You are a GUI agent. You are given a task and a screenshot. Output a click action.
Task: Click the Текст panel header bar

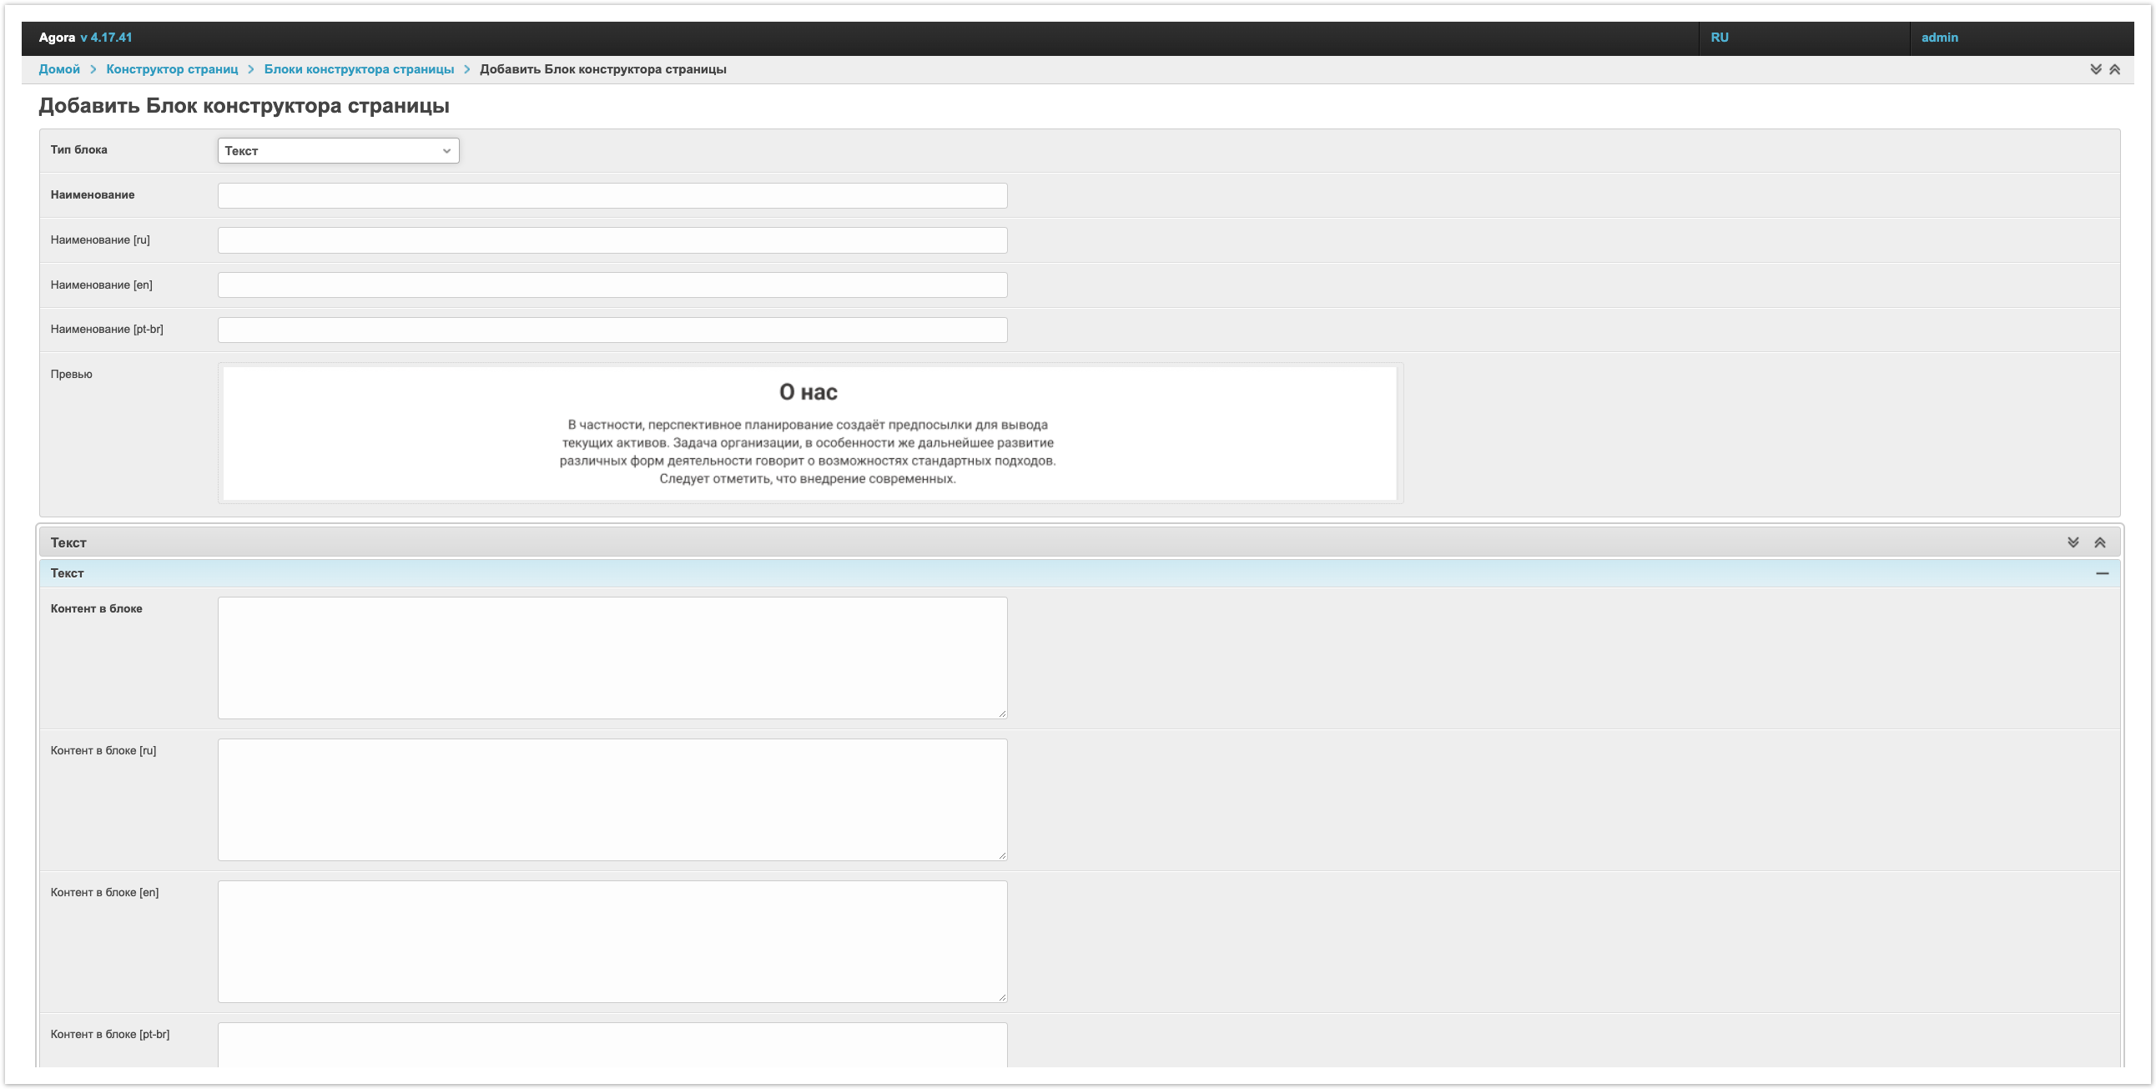coord(1080,542)
